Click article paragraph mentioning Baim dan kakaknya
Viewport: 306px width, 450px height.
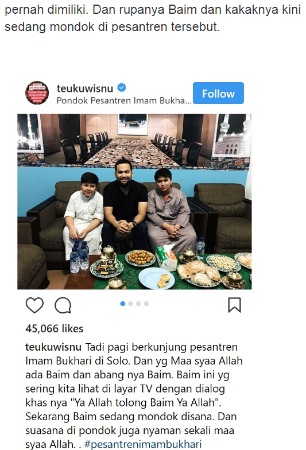coord(153,18)
